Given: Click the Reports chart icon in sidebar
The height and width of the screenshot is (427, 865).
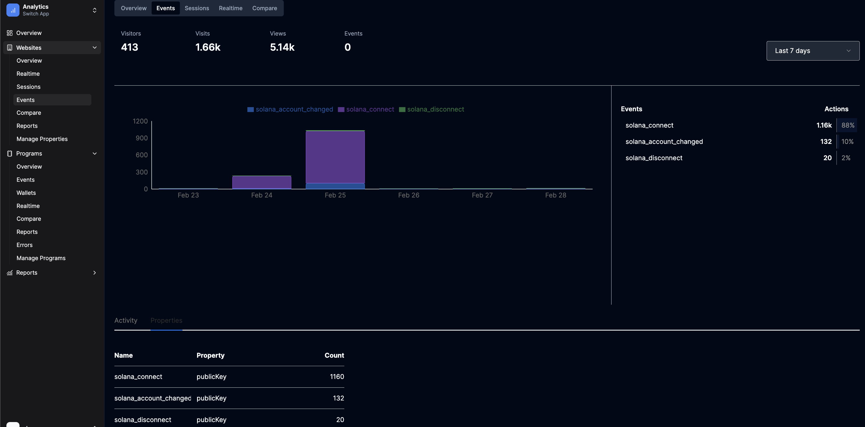Looking at the screenshot, I should pyautogui.click(x=10, y=273).
